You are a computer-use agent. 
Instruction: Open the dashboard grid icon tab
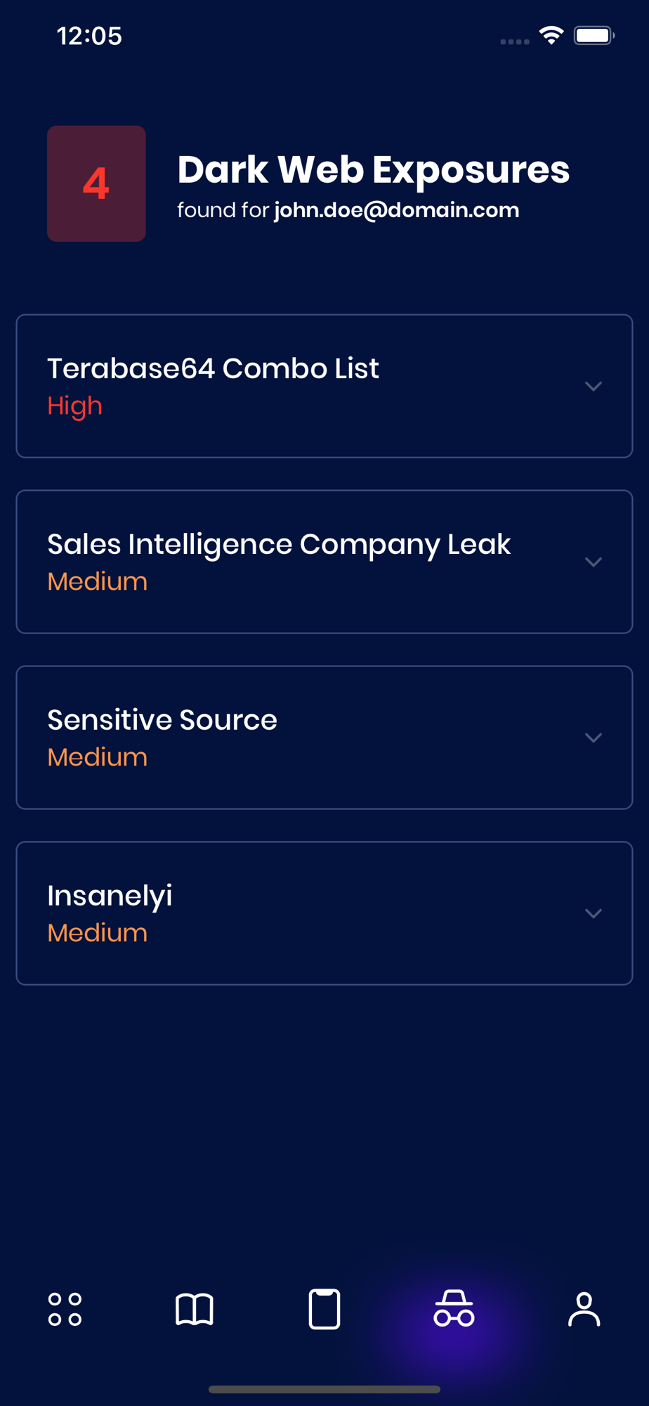pos(65,1309)
